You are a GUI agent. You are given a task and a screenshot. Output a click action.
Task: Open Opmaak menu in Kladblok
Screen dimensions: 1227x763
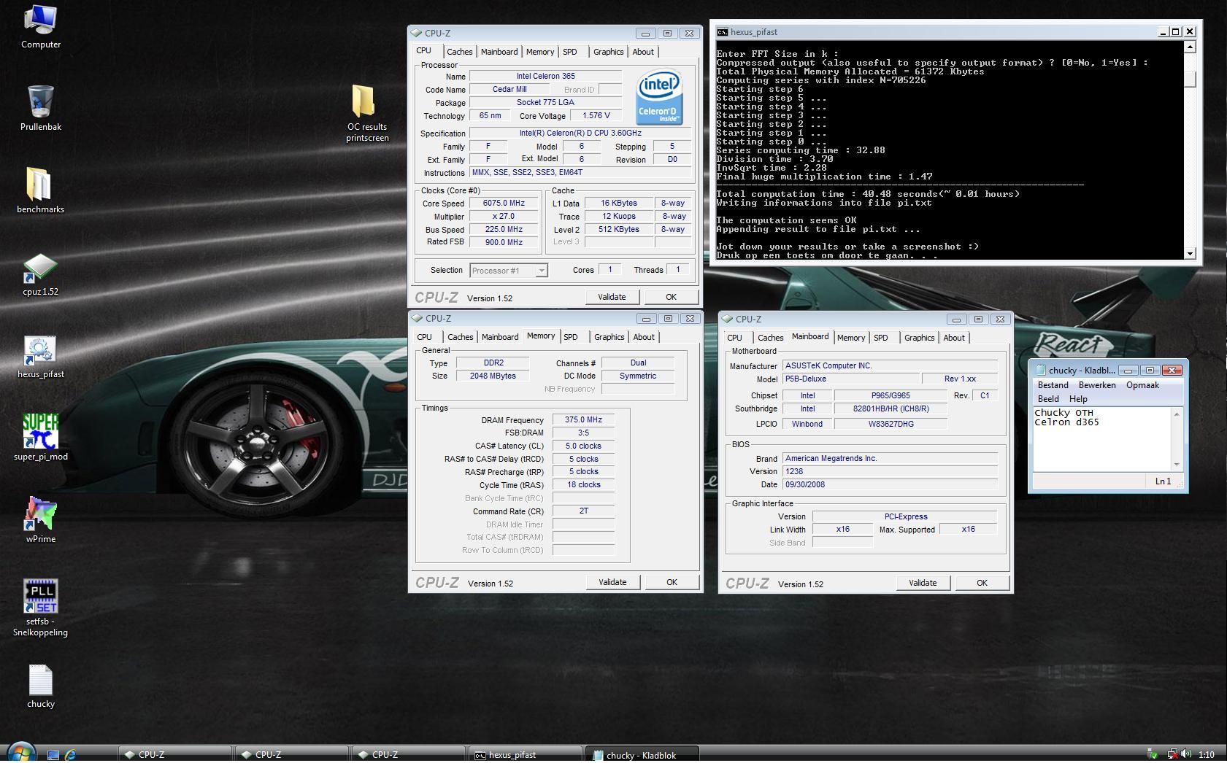pos(1142,385)
